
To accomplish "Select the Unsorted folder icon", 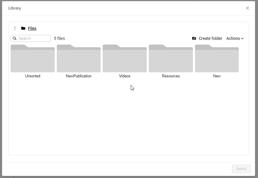I will (33, 59).
